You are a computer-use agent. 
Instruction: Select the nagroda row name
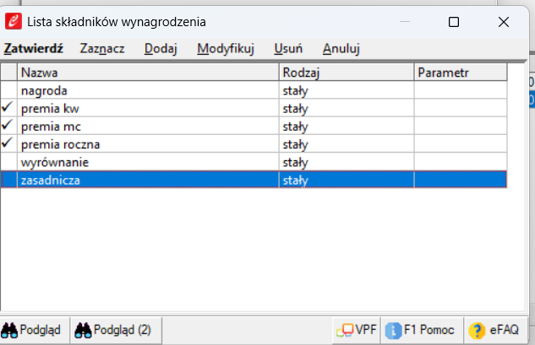coord(148,90)
